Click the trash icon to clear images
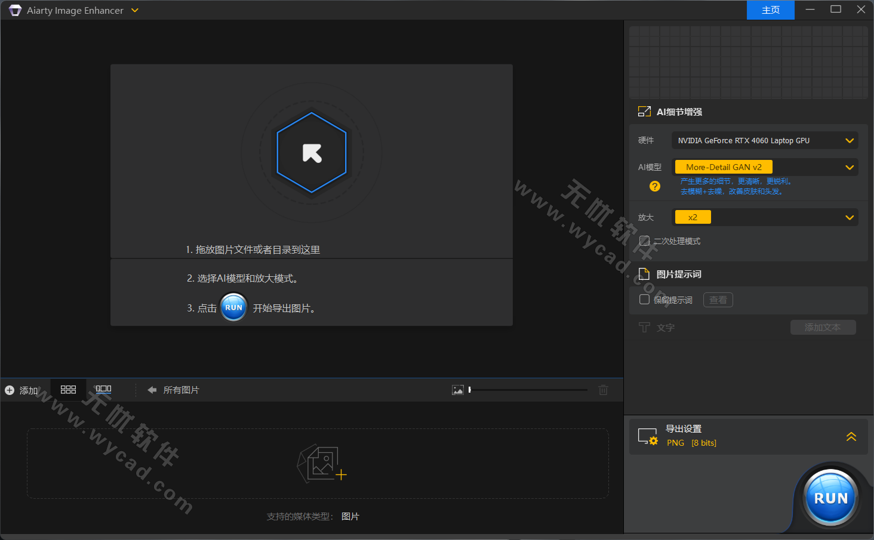 (x=603, y=390)
